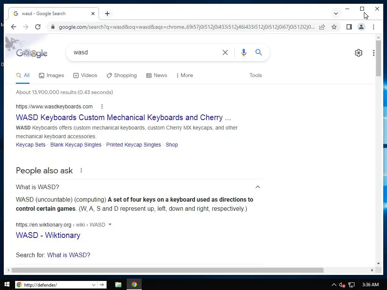Click the taskbar address Go arrow
The height and width of the screenshot is (290, 387).
102,285
